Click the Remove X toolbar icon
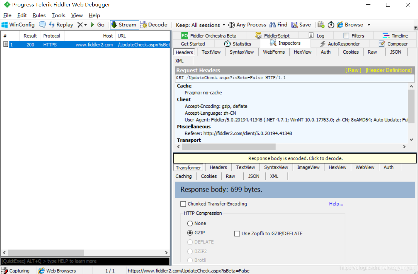This screenshot has height=274, width=418. click(x=80, y=25)
